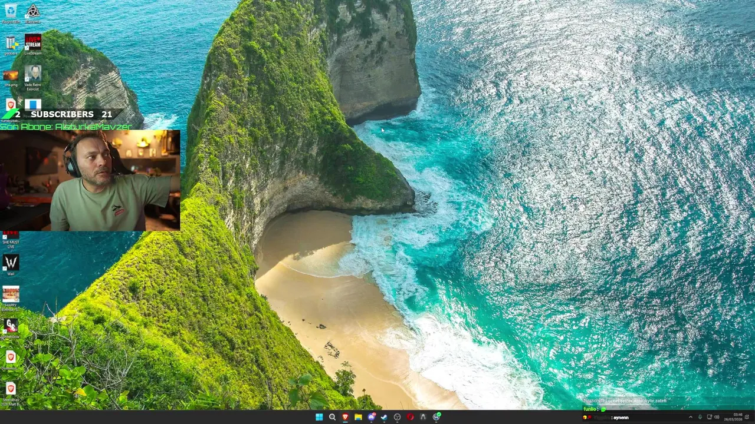Open OBS Studio from taskbar
The width and height of the screenshot is (755, 424).
pyautogui.click(x=397, y=417)
